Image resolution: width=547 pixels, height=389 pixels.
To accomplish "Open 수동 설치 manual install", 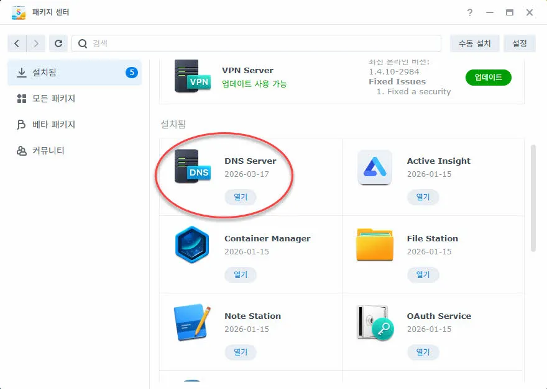I will (x=474, y=43).
